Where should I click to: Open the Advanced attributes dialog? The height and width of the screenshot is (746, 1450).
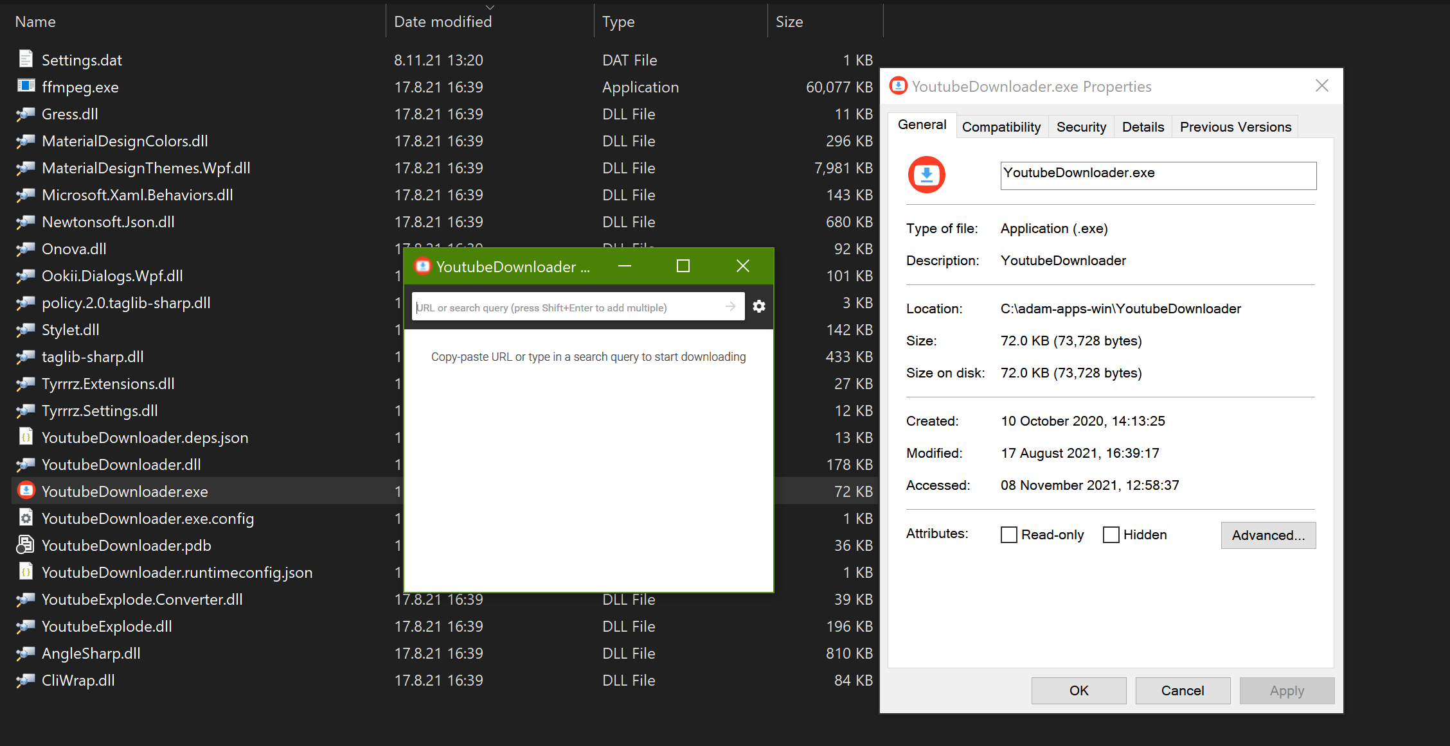click(x=1267, y=535)
